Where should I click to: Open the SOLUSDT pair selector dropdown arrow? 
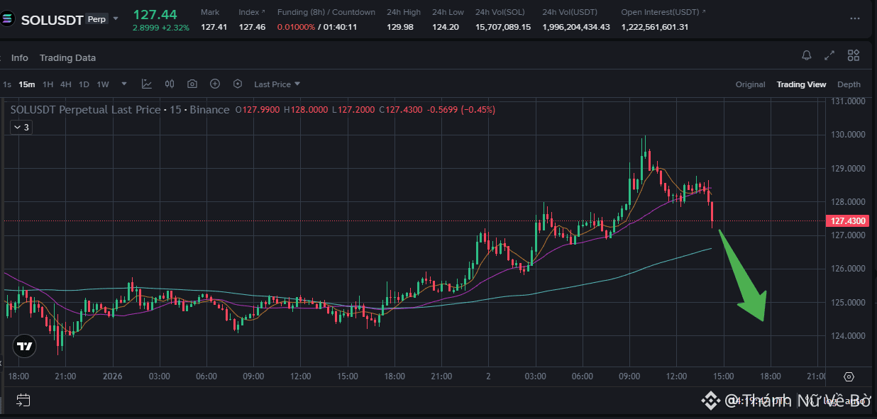[x=116, y=19]
